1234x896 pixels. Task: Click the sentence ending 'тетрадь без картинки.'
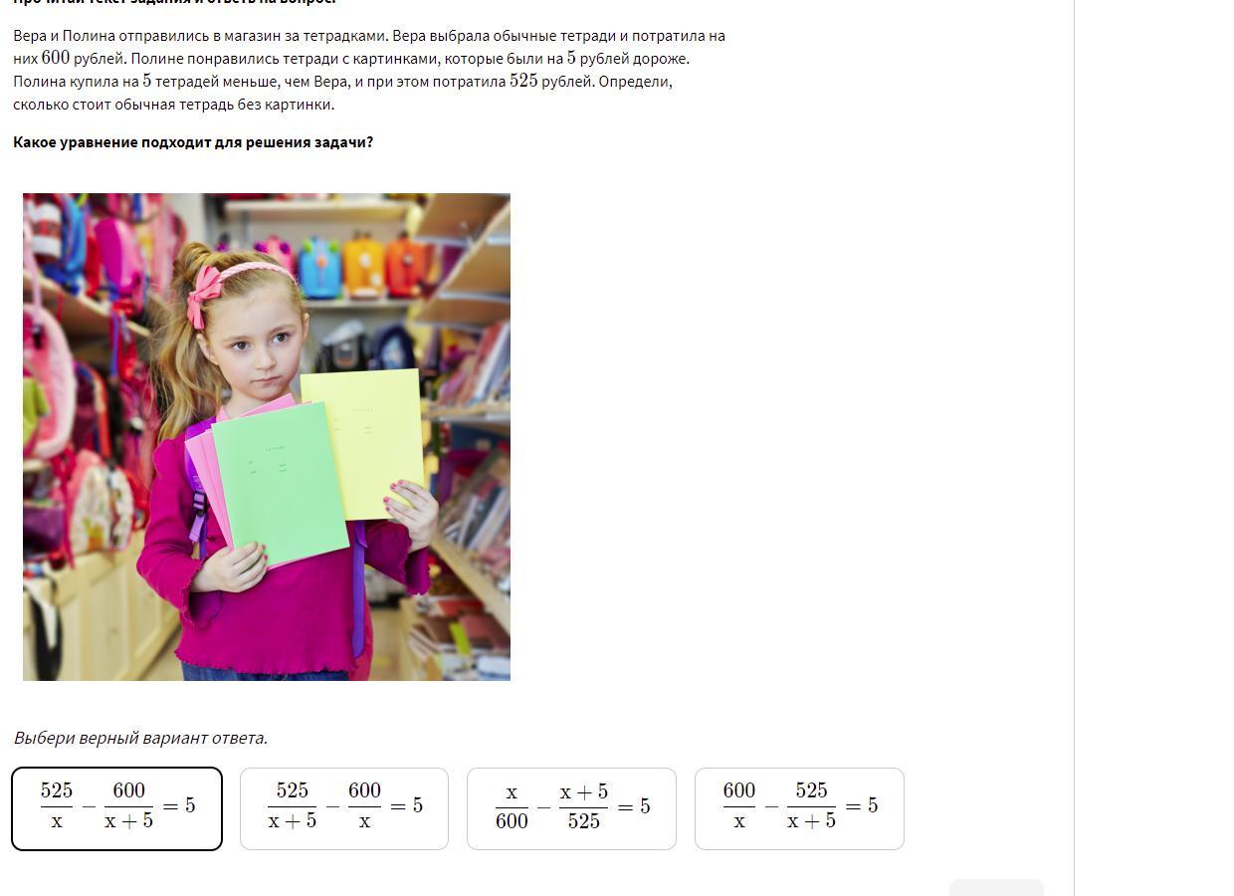[173, 105]
